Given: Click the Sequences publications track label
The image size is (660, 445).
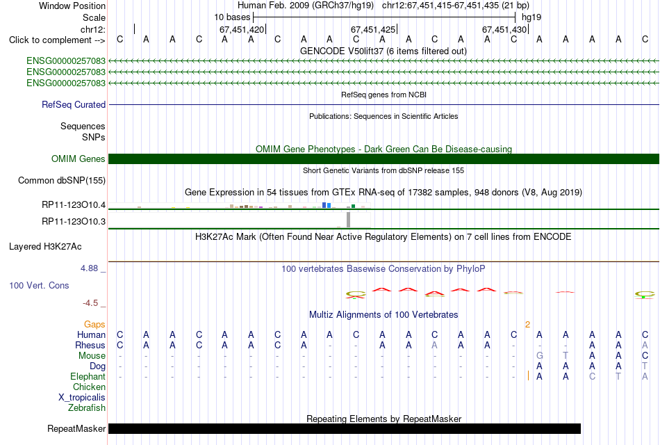Looking at the screenshot, I should (83, 126).
